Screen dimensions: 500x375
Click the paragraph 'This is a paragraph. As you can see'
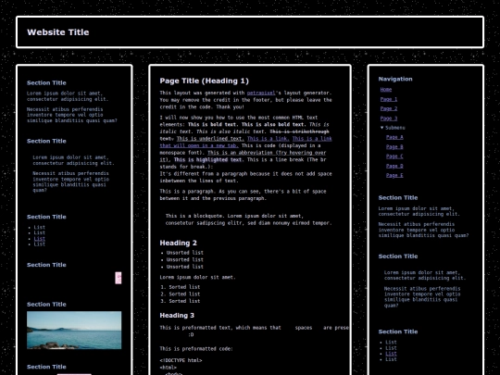tap(243, 194)
